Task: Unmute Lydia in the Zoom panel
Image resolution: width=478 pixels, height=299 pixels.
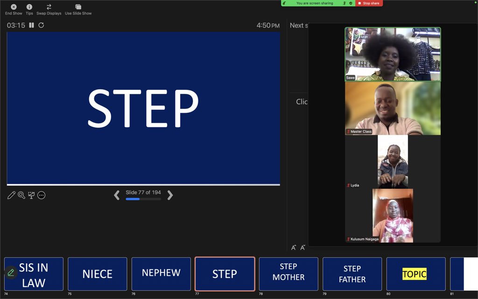Action: click(348, 185)
